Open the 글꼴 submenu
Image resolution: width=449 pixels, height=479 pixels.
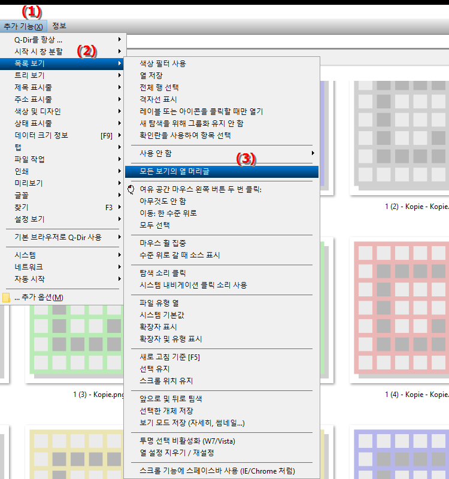point(63,195)
